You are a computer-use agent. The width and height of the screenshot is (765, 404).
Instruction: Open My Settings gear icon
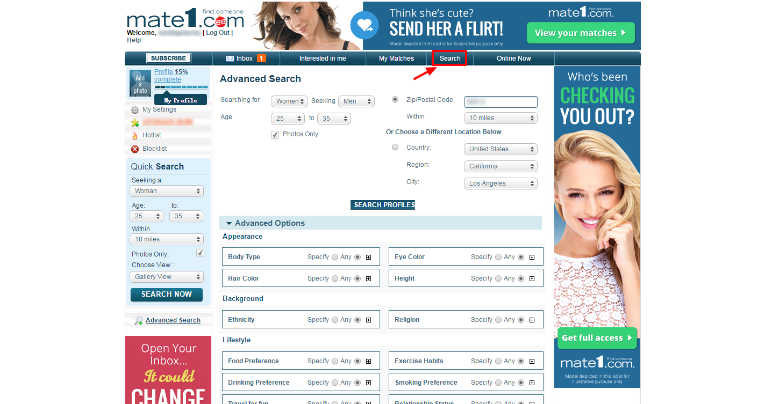135,110
